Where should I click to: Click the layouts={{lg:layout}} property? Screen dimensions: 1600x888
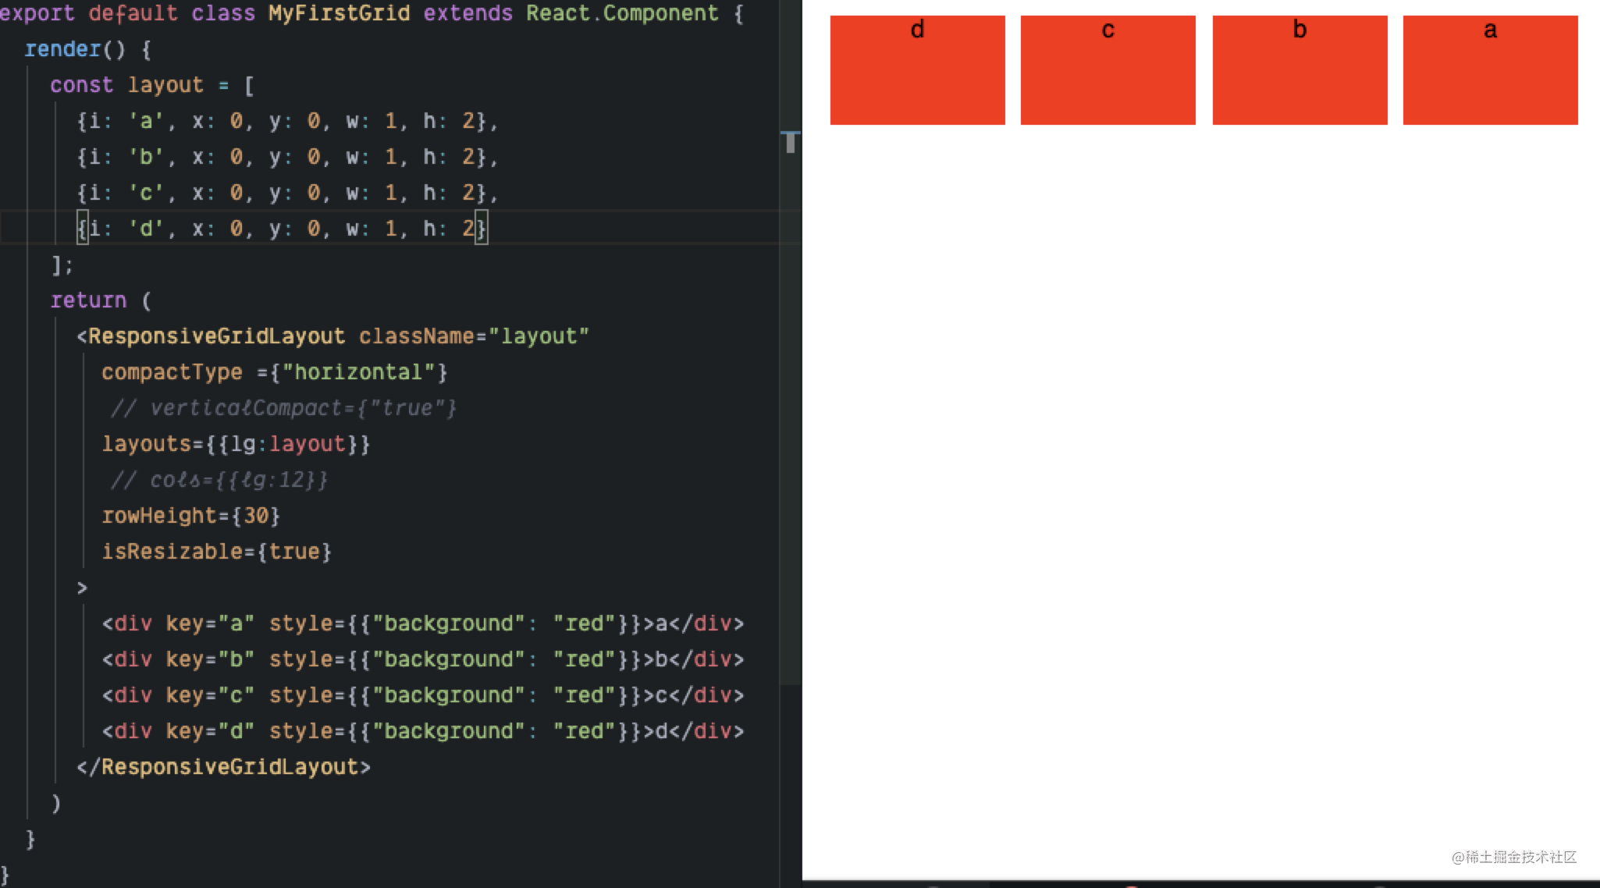pos(236,444)
